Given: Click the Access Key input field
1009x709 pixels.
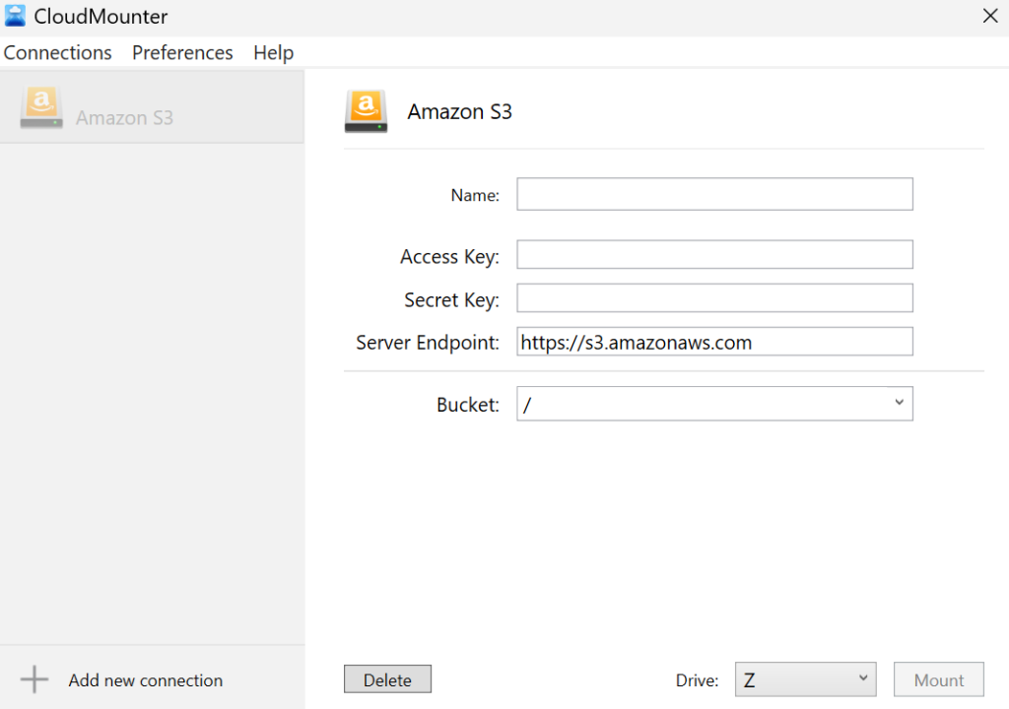Looking at the screenshot, I should (714, 254).
